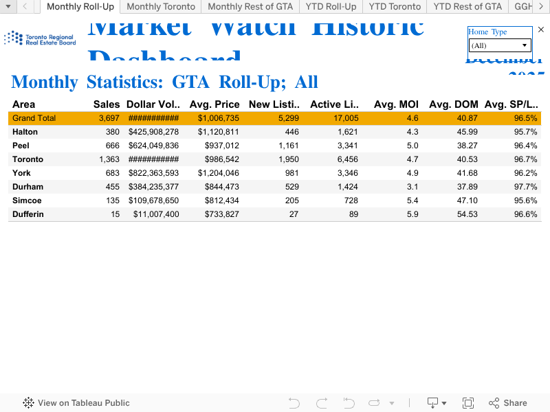Close the Home Type filter panel
550x412 pixels.
(x=541, y=30)
